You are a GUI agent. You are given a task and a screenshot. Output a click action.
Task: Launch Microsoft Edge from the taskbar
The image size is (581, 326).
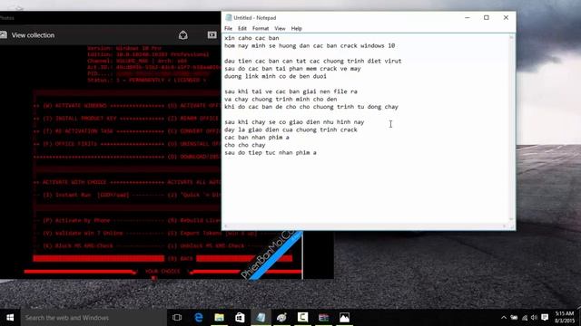(199, 318)
